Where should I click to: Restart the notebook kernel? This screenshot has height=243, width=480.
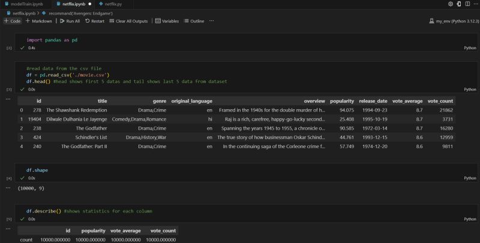(94, 21)
